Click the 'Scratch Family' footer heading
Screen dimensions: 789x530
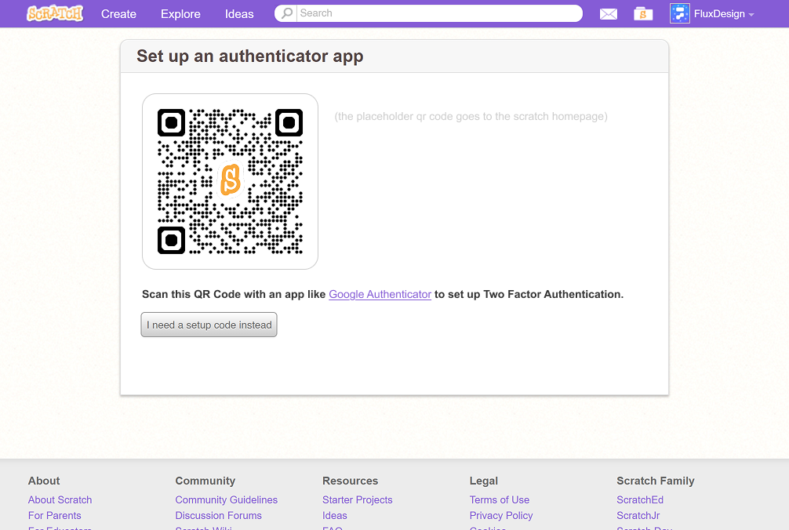655,481
